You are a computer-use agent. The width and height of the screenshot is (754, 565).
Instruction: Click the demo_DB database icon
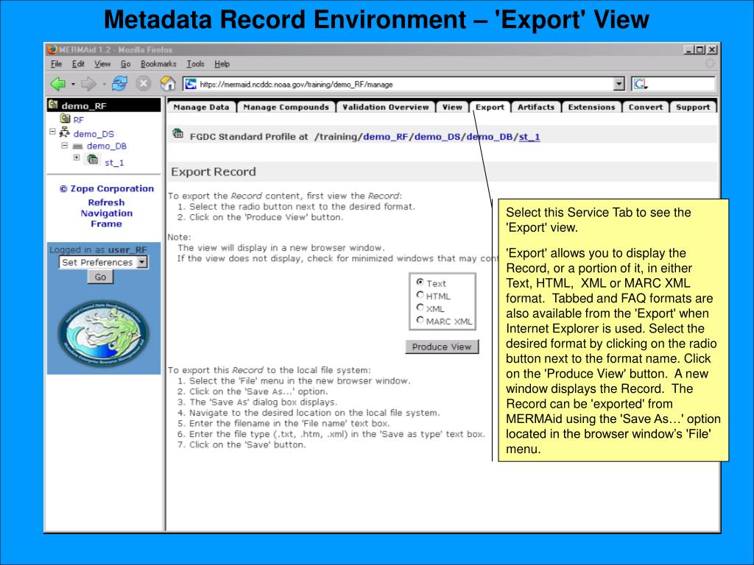tap(77, 146)
